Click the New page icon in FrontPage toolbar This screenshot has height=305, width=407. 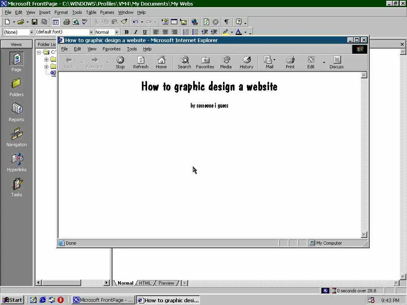click(x=7, y=22)
